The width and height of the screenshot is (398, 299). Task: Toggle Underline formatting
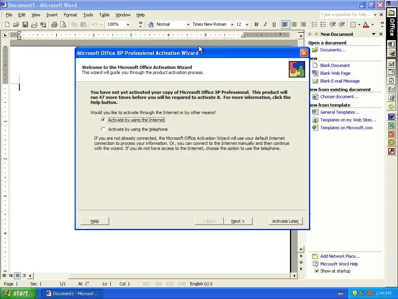[x=274, y=25]
